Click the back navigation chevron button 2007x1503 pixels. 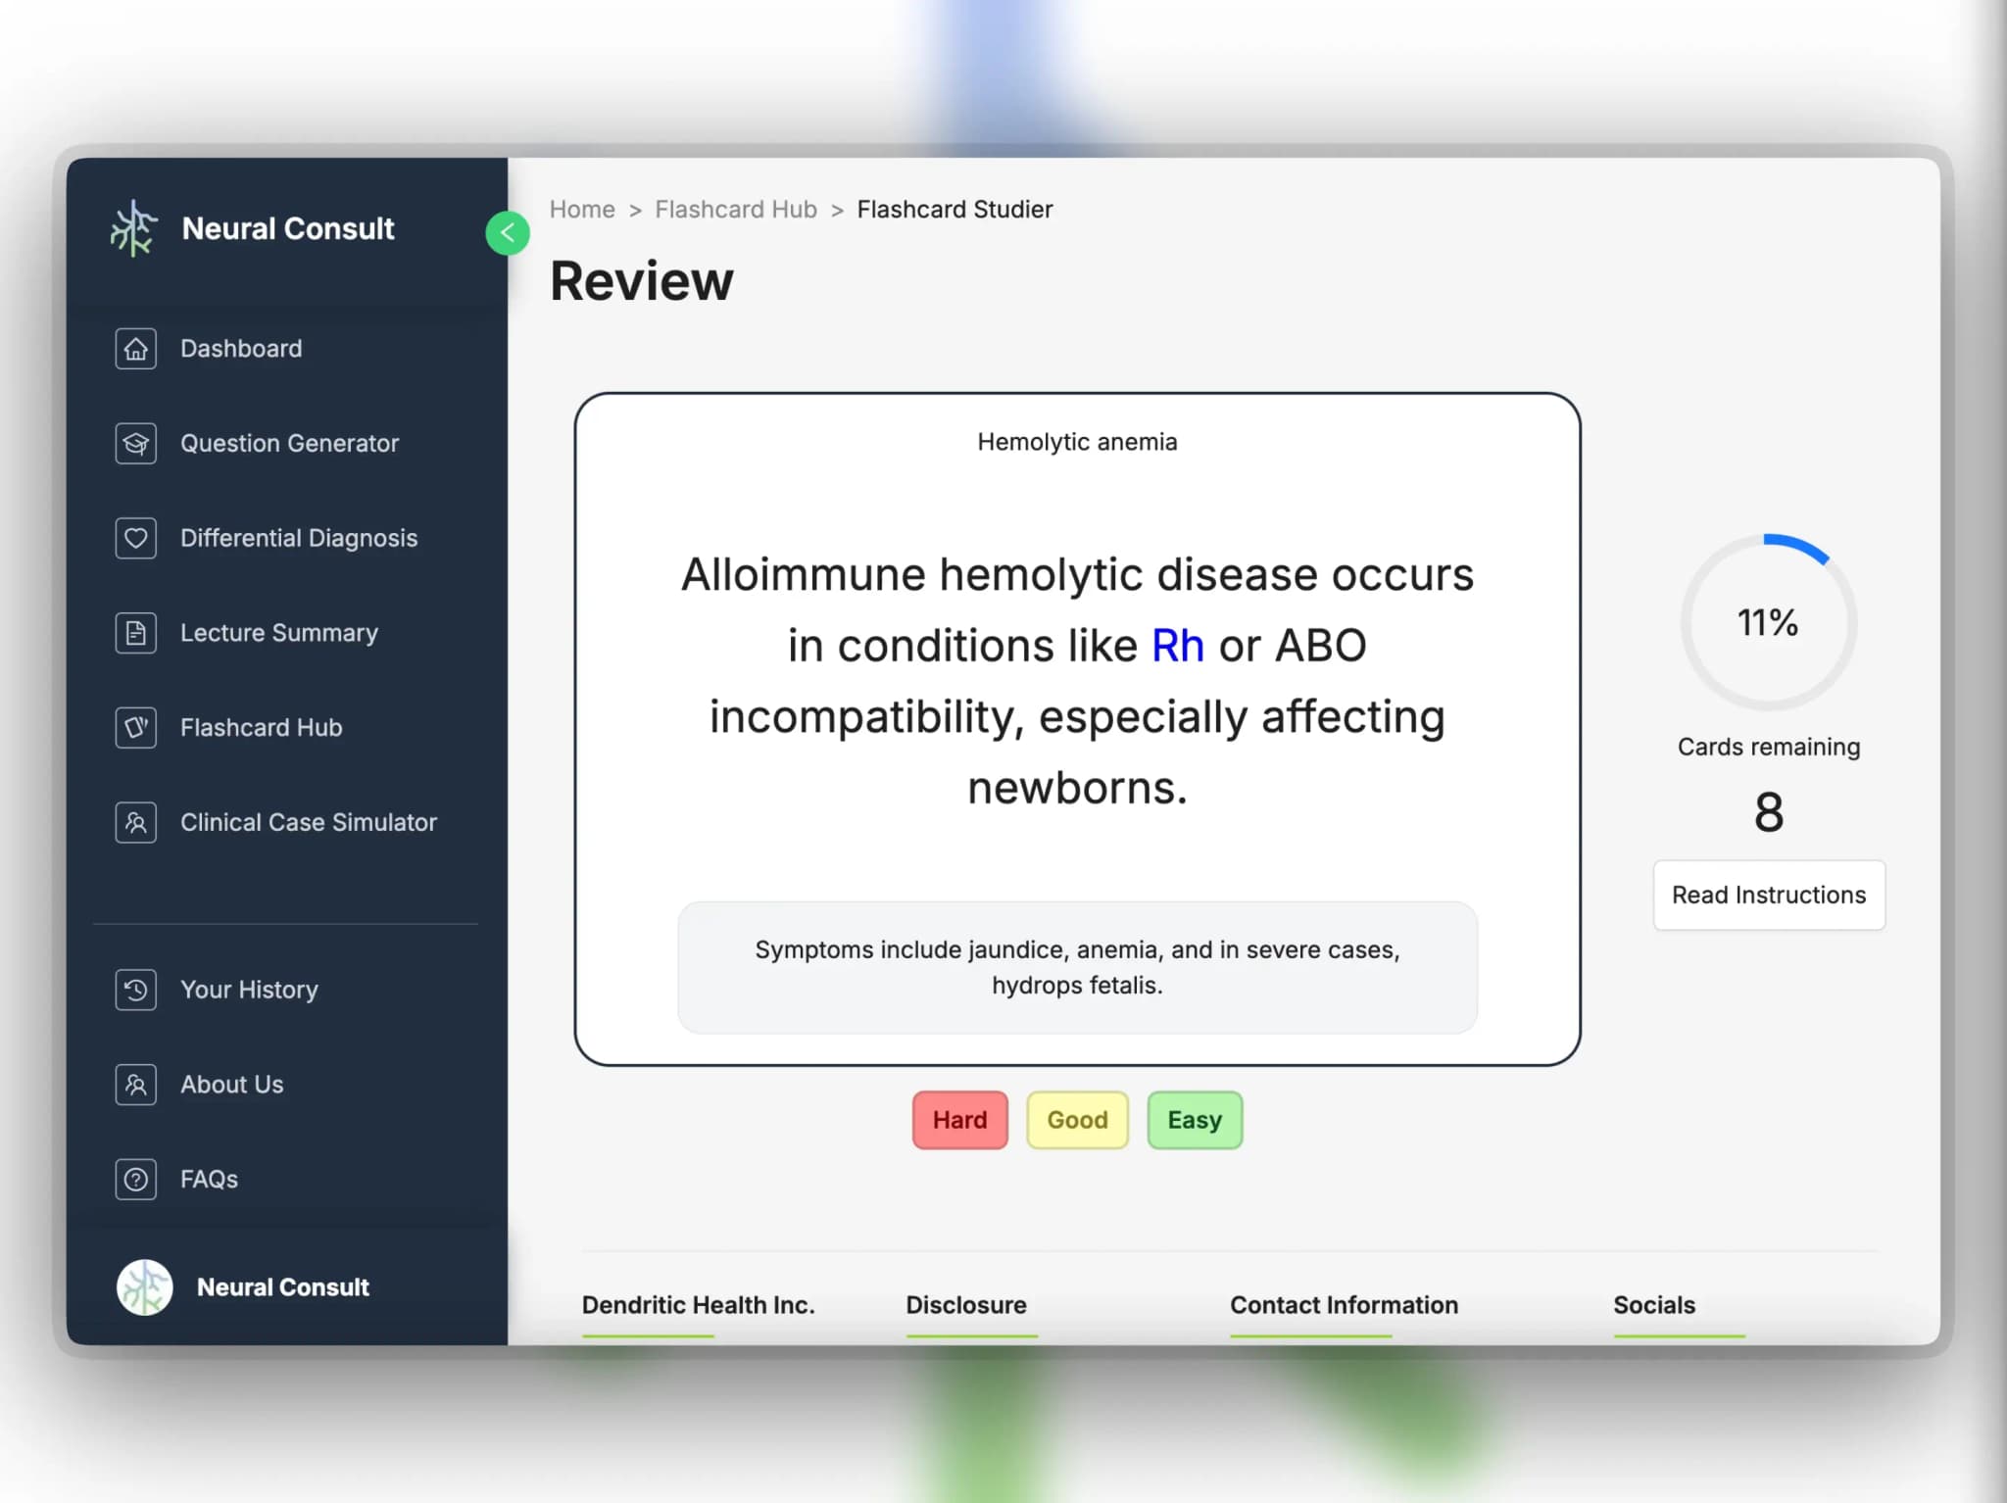[507, 232]
